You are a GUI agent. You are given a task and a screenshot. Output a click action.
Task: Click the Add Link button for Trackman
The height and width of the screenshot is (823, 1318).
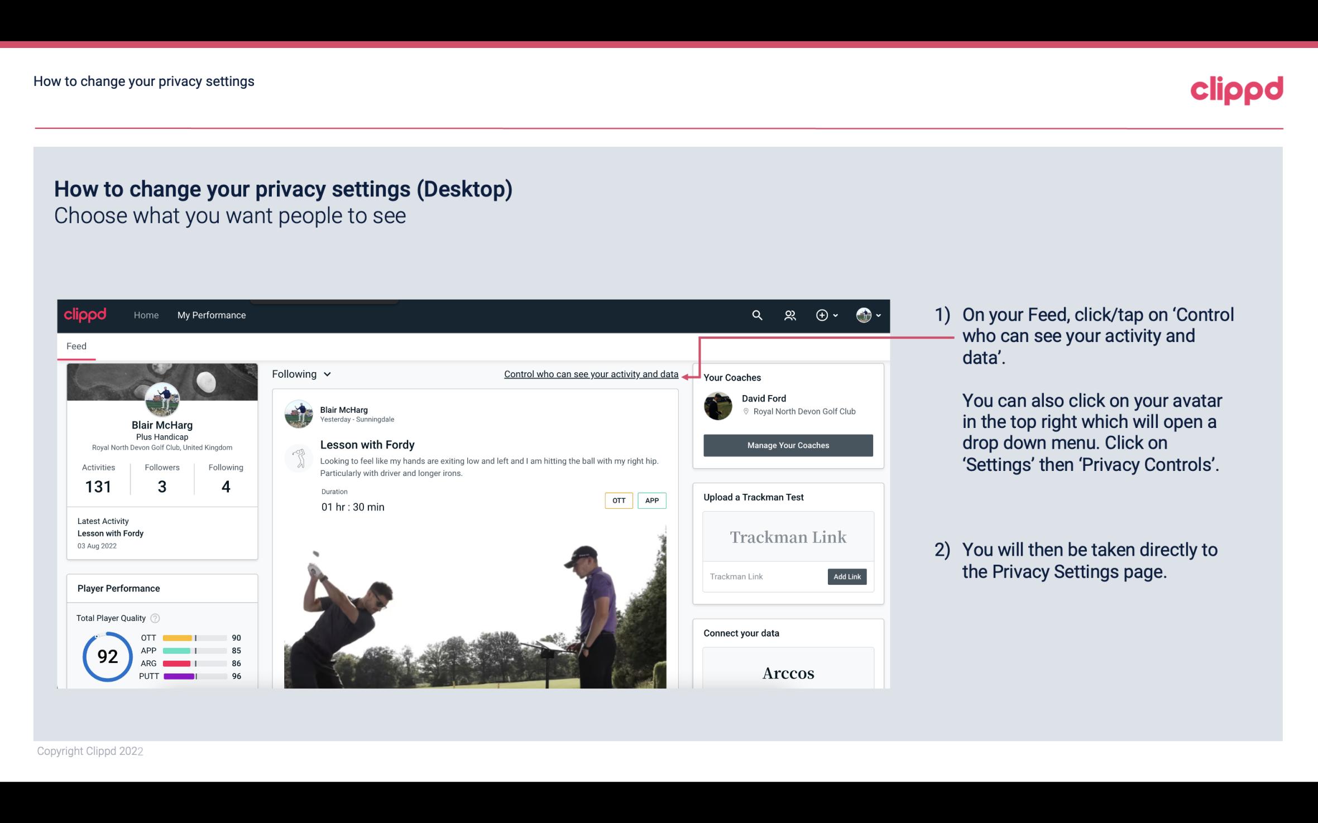(x=846, y=576)
